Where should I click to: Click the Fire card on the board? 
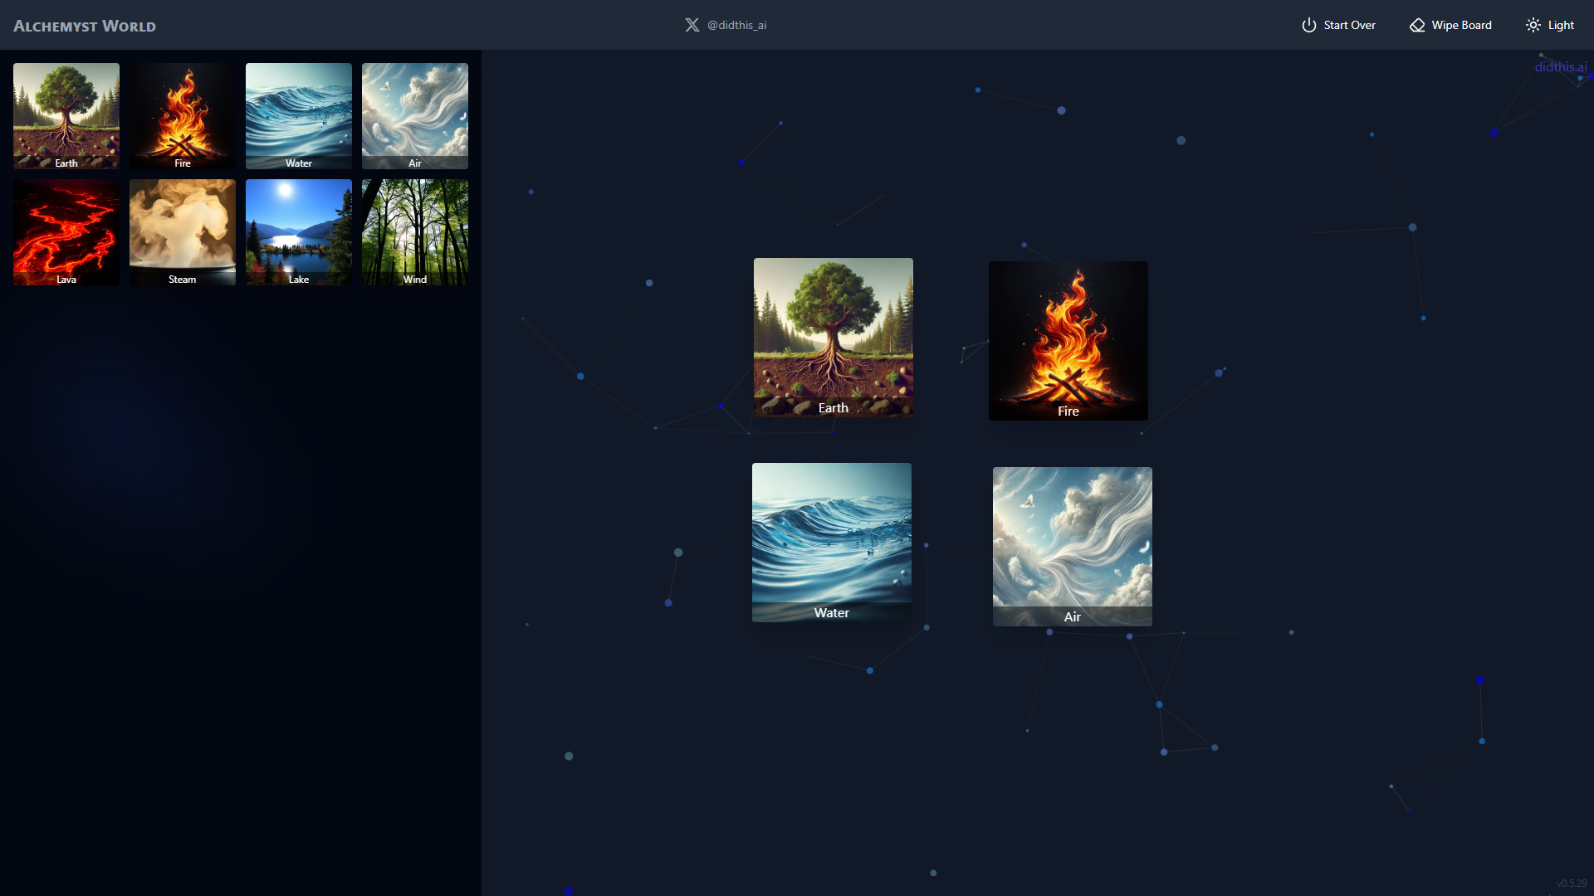(1068, 340)
